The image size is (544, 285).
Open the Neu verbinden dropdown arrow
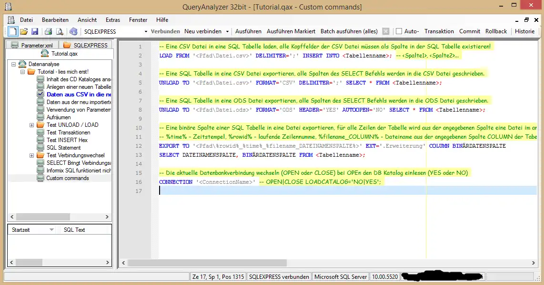tap(227, 31)
